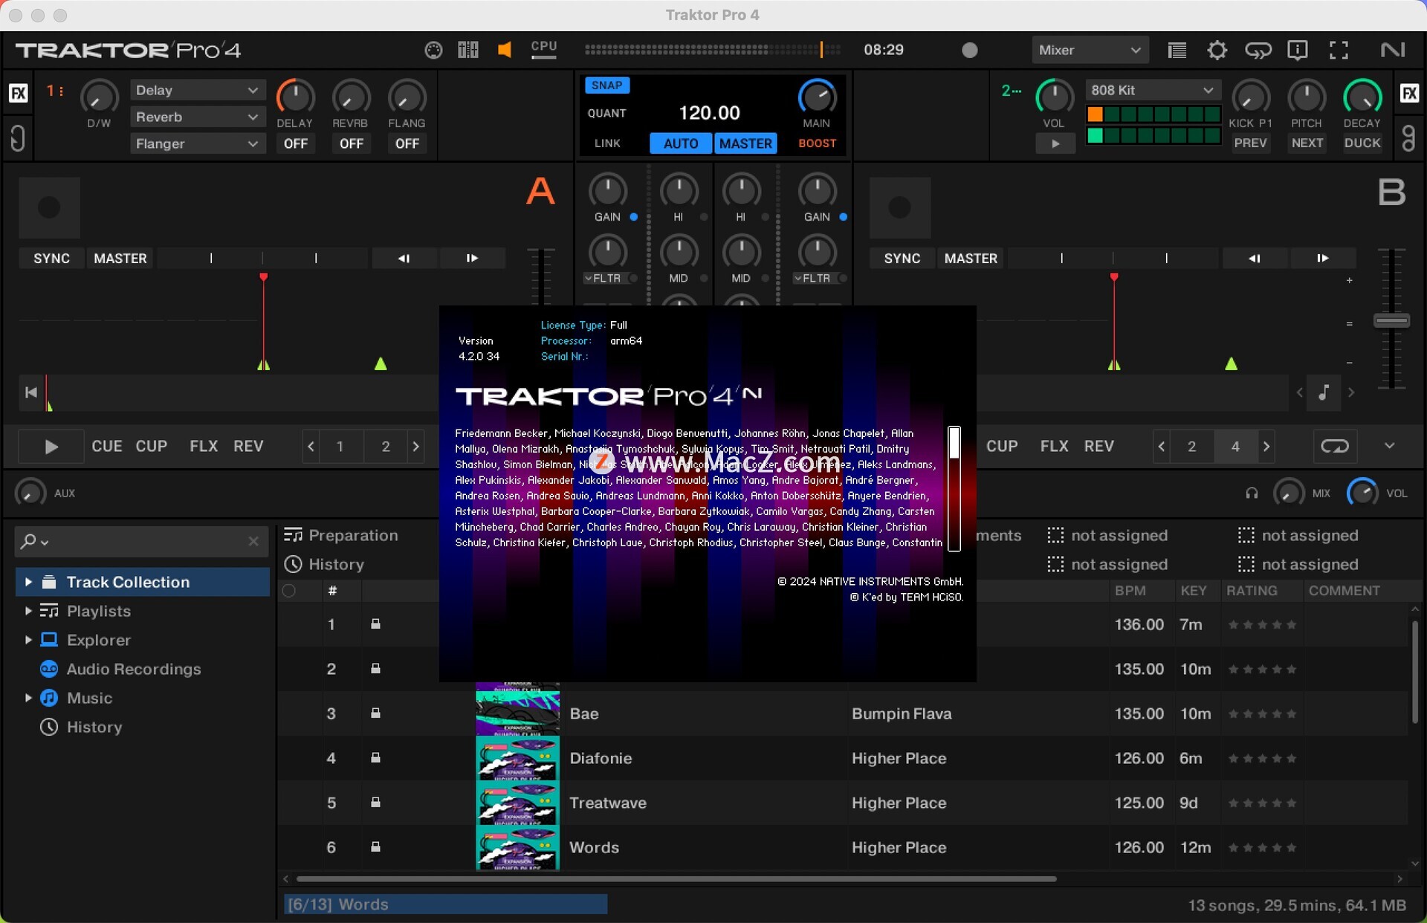The image size is (1427, 923).
Task: Sort by the RATING column header
Action: point(1252,591)
